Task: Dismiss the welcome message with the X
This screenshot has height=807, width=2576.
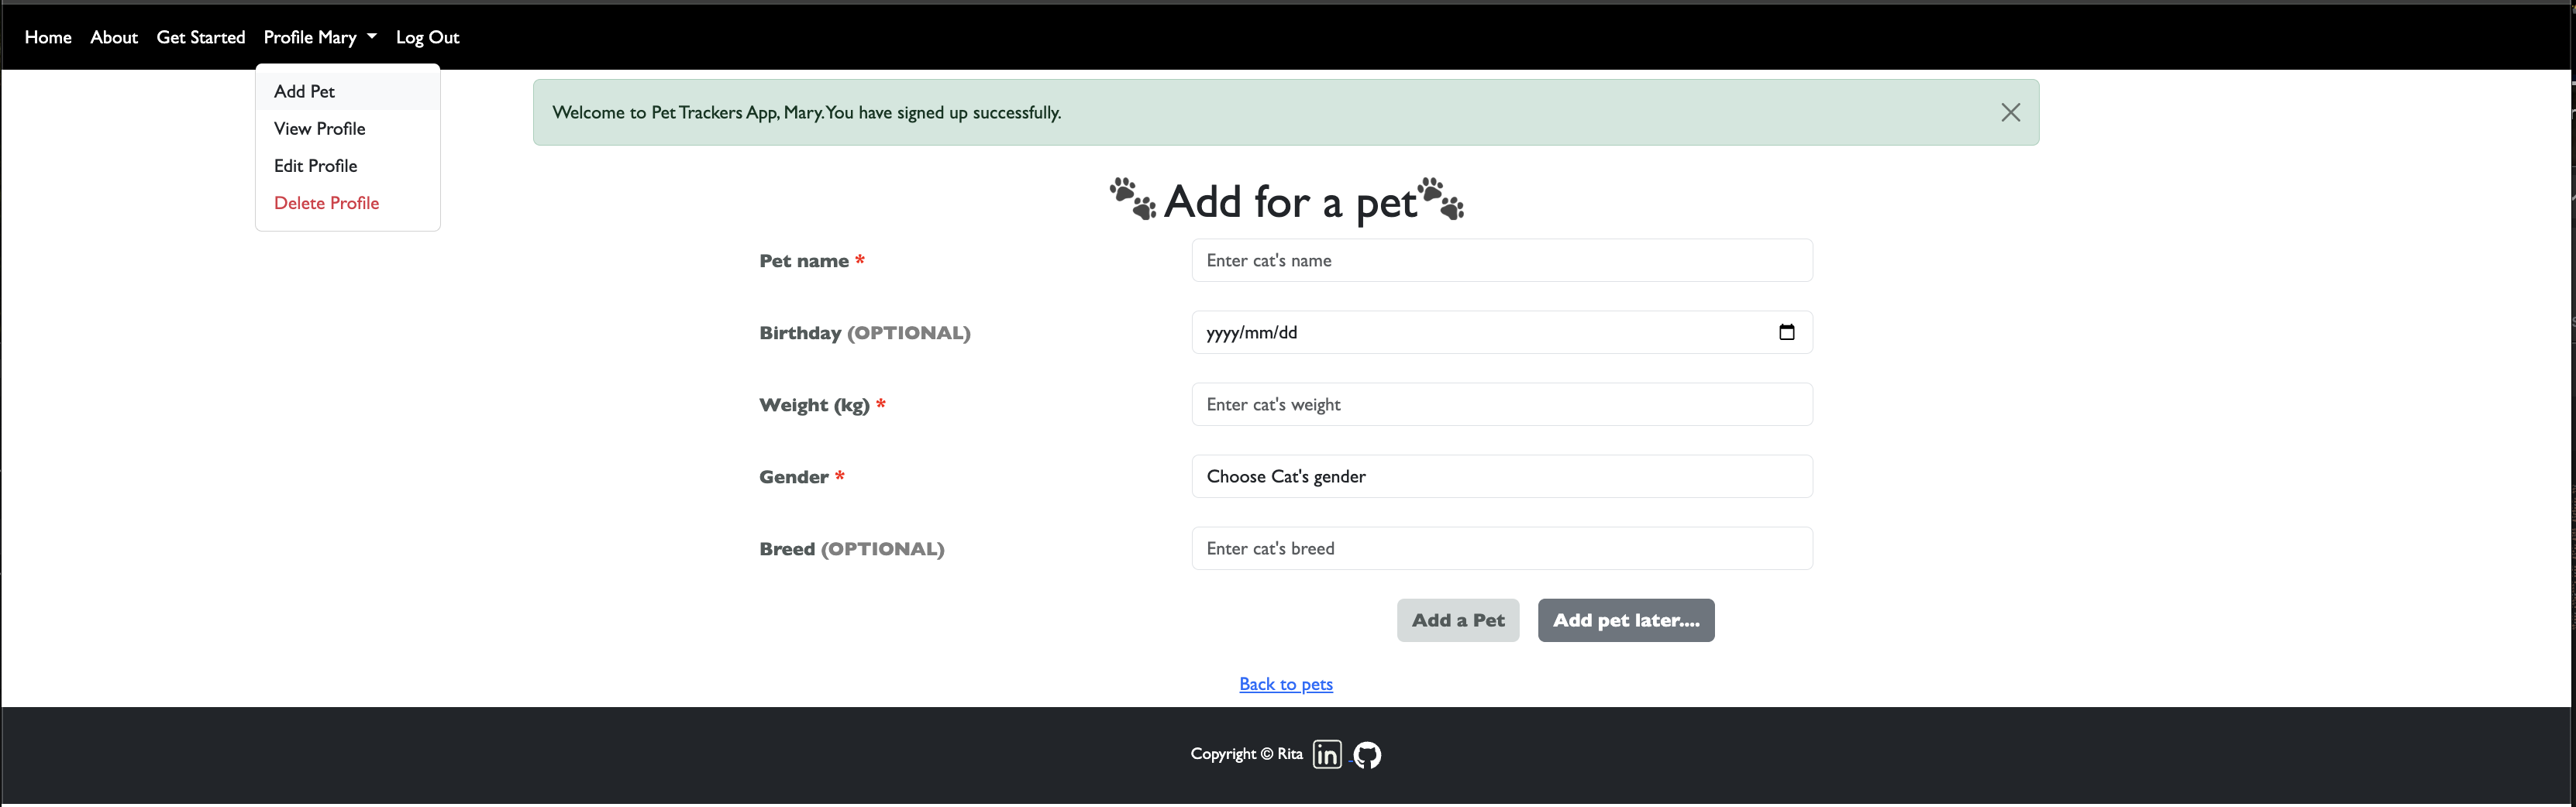Action: [2010, 112]
